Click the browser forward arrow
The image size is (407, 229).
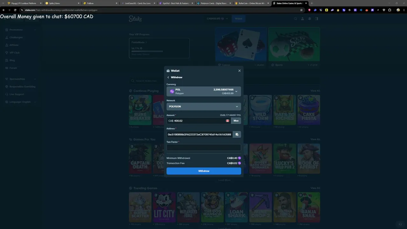[9, 10]
